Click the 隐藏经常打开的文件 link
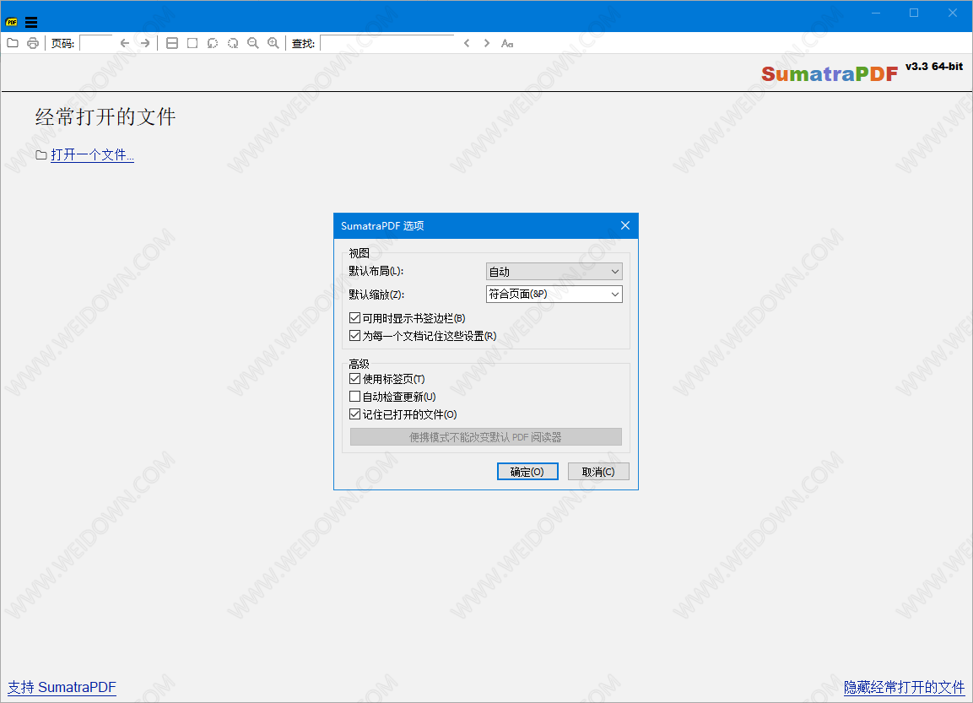The height and width of the screenshot is (703, 973). 904,687
